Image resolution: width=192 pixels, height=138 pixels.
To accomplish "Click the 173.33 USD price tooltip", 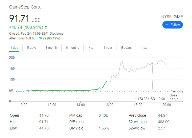I will pyautogui.click(x=151, y=99).
